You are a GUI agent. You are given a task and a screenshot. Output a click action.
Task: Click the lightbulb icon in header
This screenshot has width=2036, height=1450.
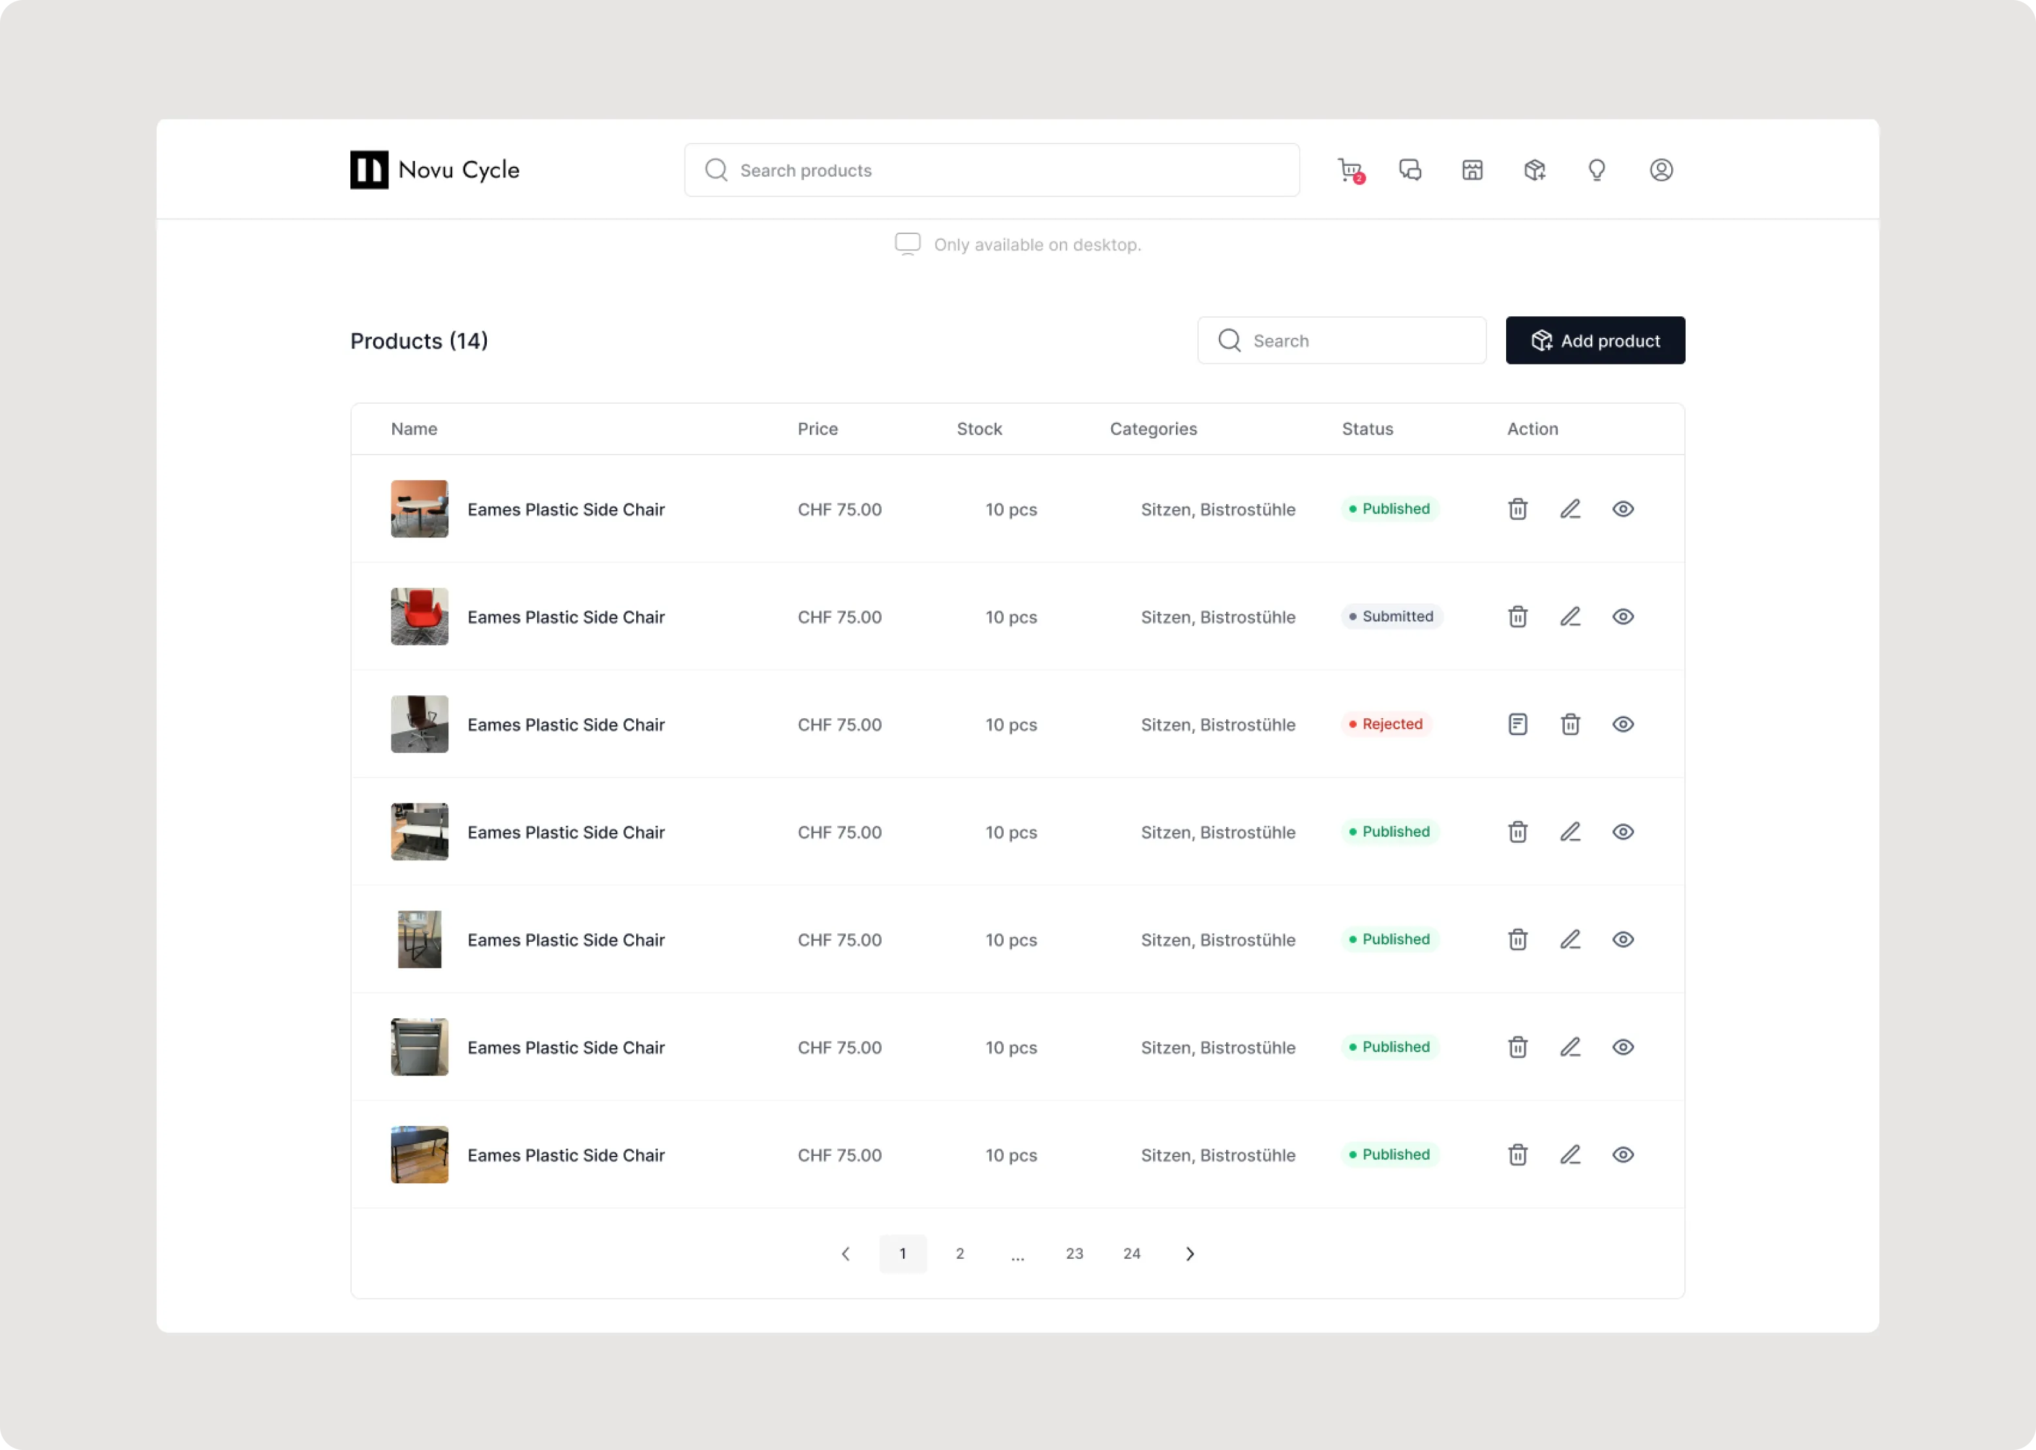tap(1597, 170)
